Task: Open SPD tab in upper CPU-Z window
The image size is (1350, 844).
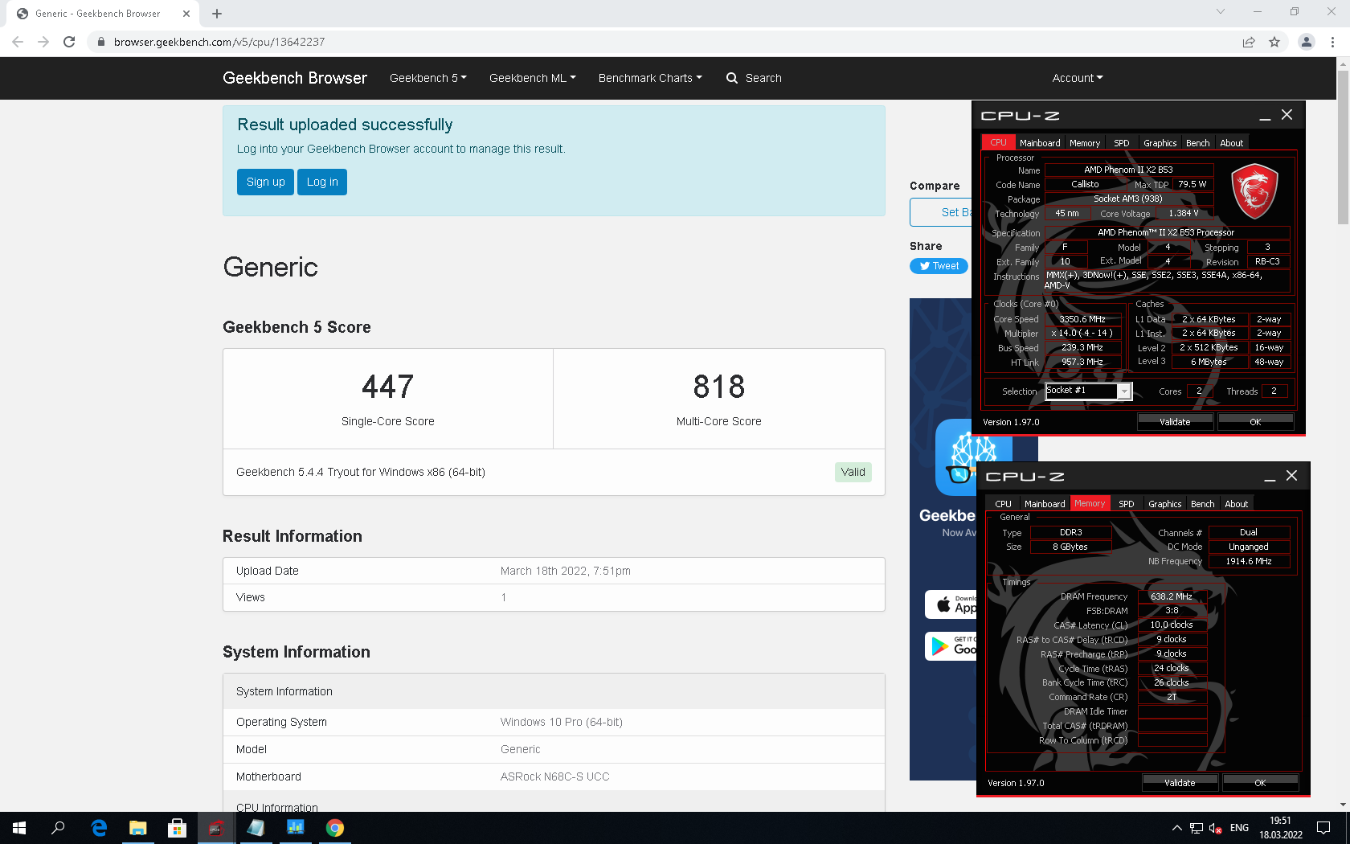Action: [x=1121, y=143]
